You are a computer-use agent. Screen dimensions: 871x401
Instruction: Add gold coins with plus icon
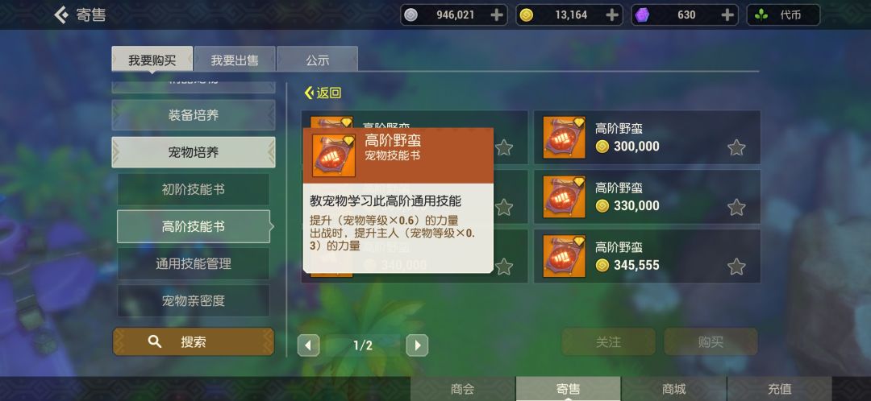click(612, 15)
